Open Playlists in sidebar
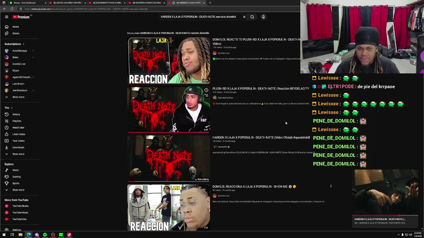424x238 pixels. point(17,121)
